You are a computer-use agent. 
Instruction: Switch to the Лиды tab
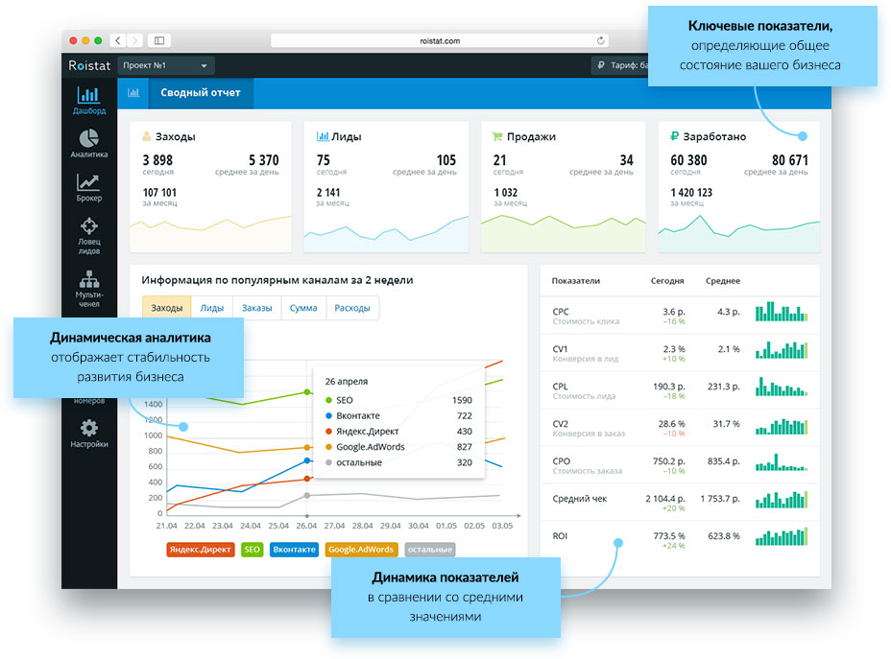click(211, 308)
